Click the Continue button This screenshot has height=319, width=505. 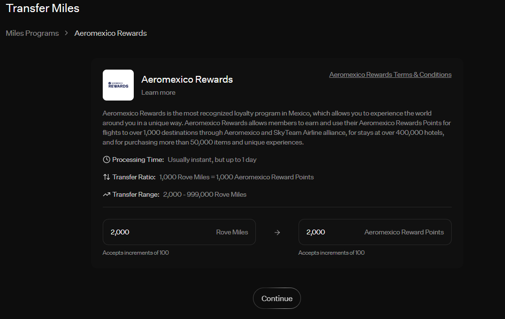(277, 298)
